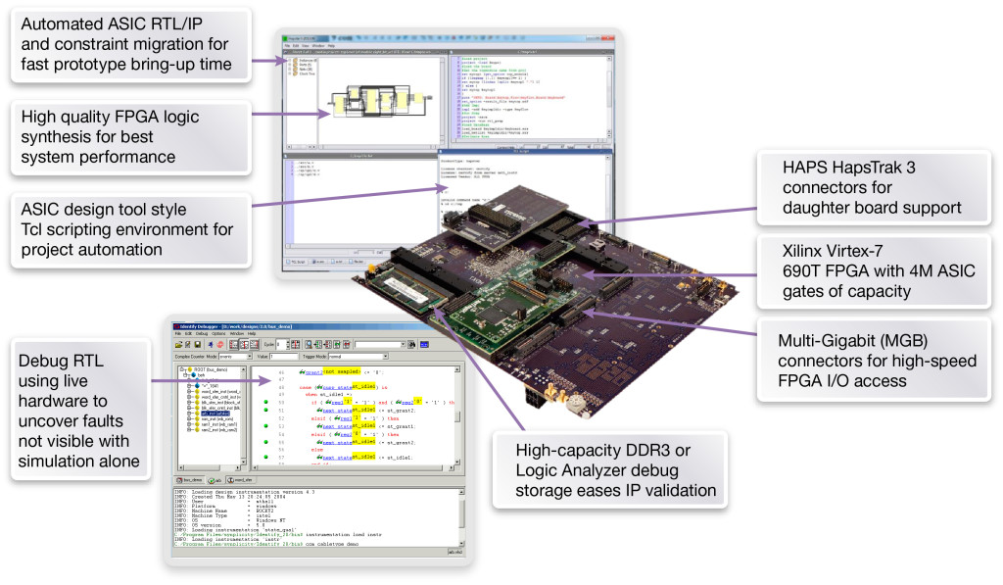Click the req1 signal link on line 50
The width and height of the screenshot is (1003, 585).
coord(337,403)
